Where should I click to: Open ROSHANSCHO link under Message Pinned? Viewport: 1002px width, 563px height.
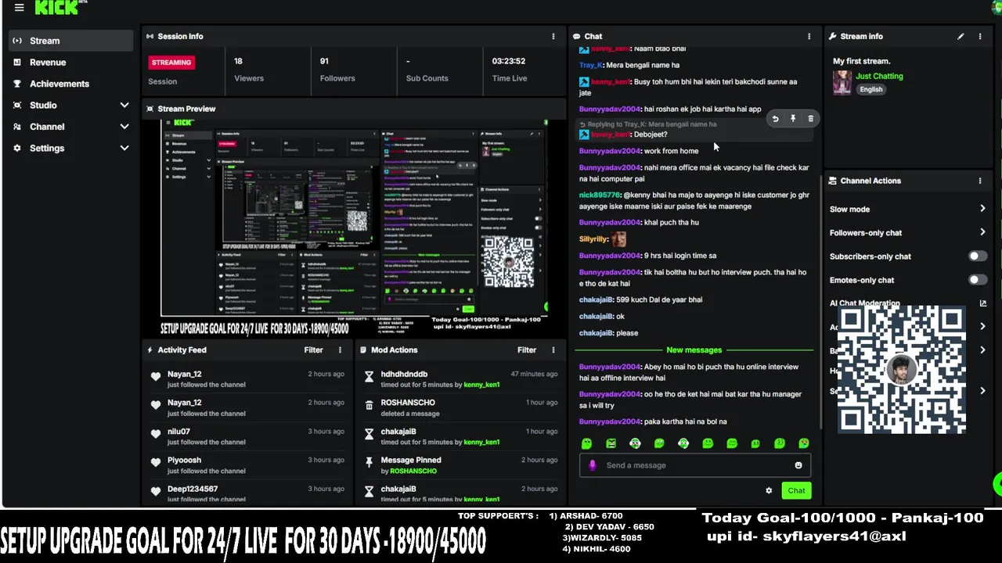(413, 471)
